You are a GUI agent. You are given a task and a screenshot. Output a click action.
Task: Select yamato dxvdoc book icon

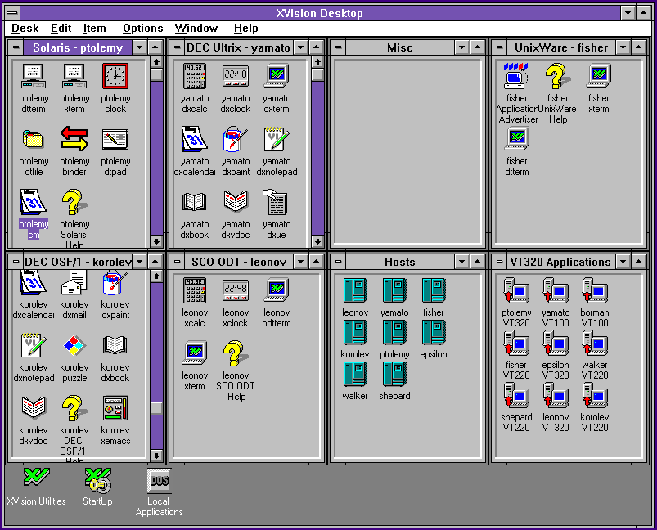(x=236, y=202)
